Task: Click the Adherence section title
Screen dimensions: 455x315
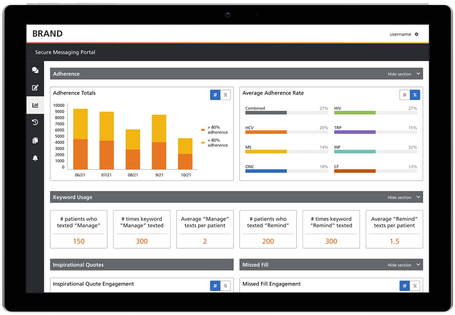Action: [66, 74]
